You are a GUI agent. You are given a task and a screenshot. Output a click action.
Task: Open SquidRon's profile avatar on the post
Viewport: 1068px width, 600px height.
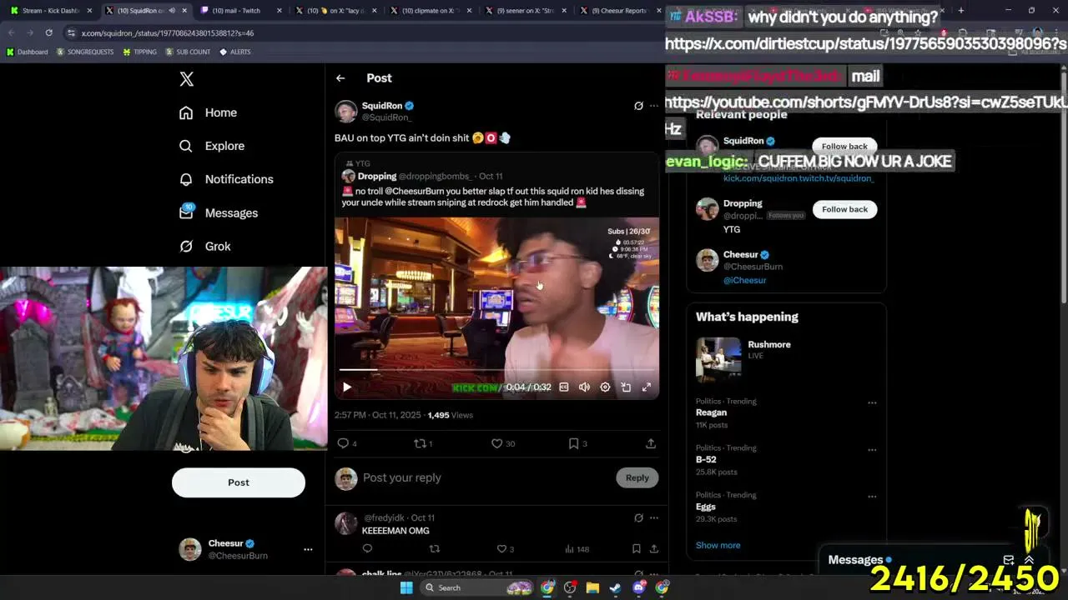point(346,111)
